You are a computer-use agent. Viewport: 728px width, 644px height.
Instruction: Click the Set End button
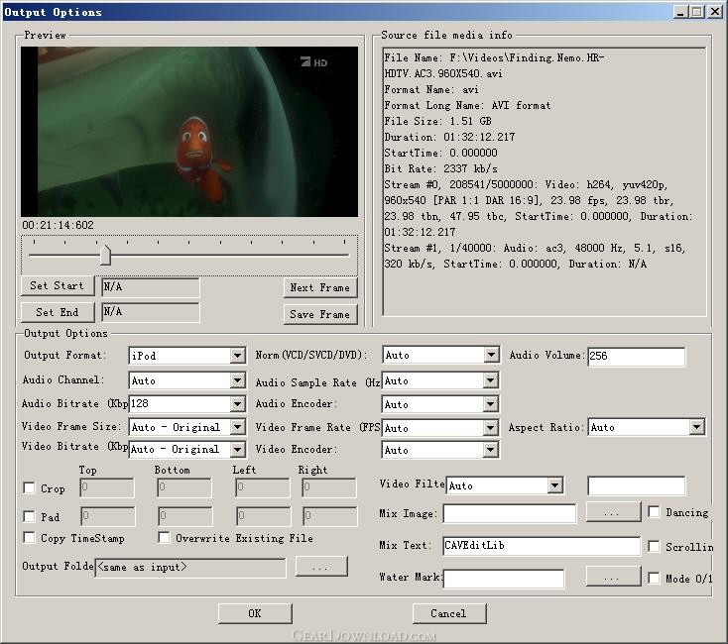click(58, 312)
